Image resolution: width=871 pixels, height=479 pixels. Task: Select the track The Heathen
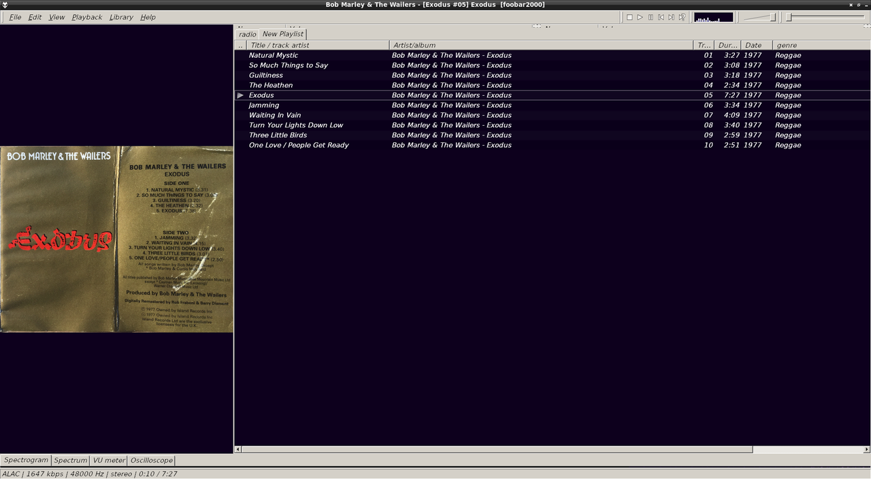pos(552,85)
